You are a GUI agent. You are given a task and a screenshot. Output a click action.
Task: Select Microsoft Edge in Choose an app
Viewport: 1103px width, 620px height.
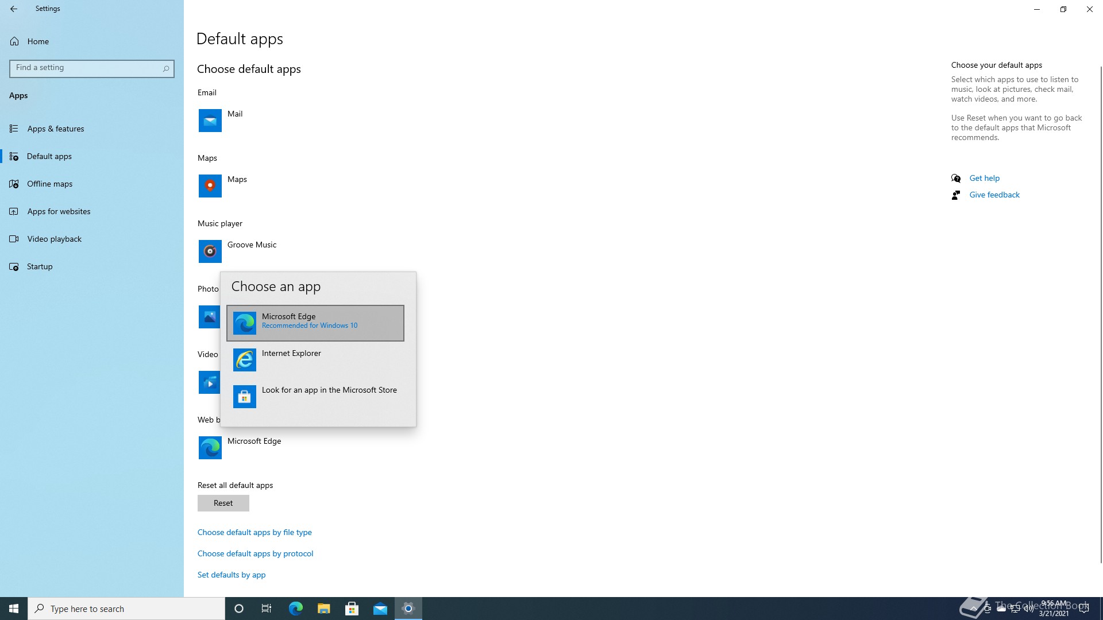[x=315, y=323]
